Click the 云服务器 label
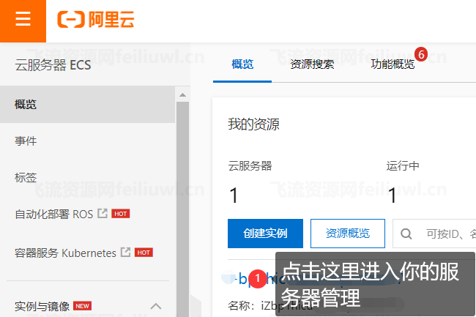This screenshot has width=476, height=317. coord(250,166)
